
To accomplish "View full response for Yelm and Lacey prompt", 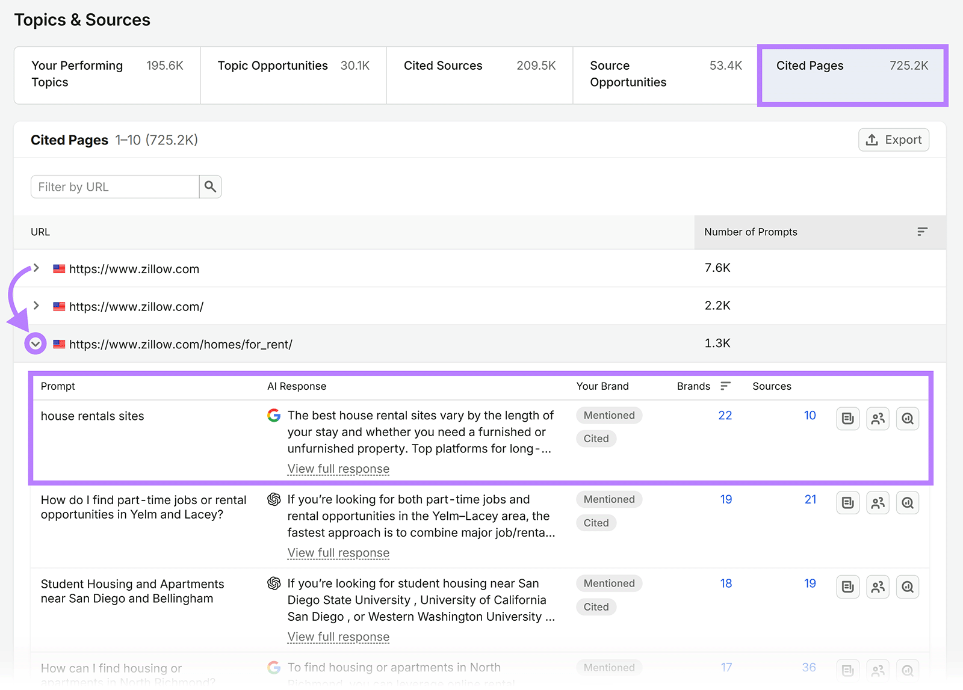I will [x=338, y=553].
